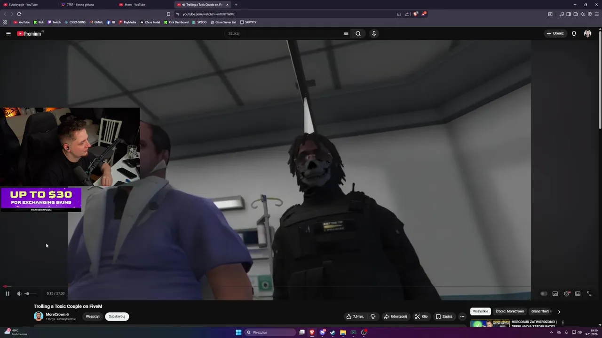Toggle subtitles with the captions icon
The height and width of the screenshot is (338, 602).
click(x=555, y=293)
